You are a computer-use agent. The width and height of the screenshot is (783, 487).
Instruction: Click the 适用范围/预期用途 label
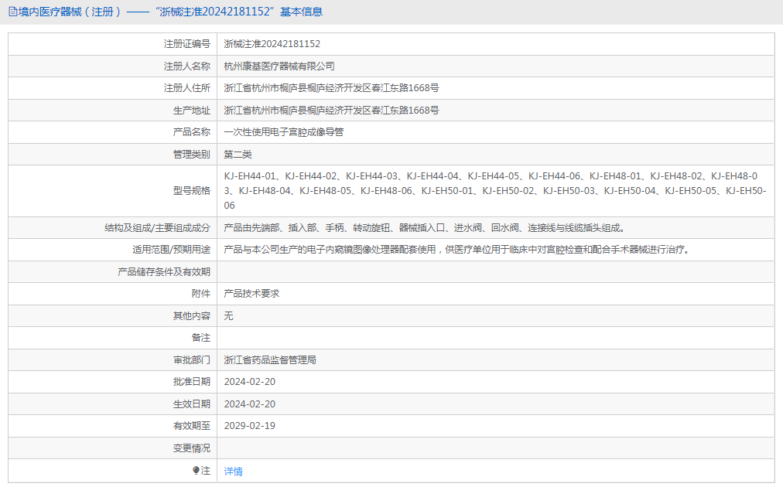coord(171,250)
